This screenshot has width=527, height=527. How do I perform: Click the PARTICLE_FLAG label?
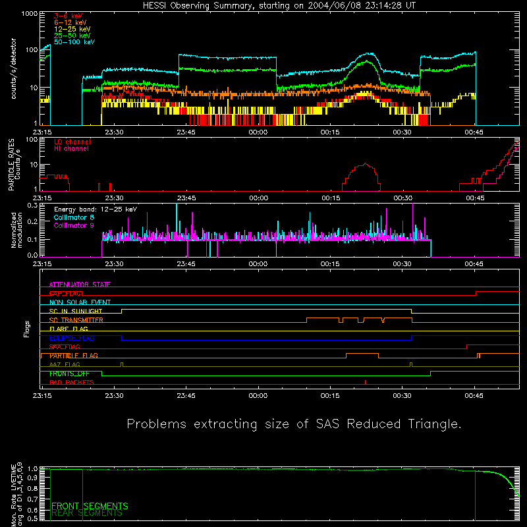point(74,355)
